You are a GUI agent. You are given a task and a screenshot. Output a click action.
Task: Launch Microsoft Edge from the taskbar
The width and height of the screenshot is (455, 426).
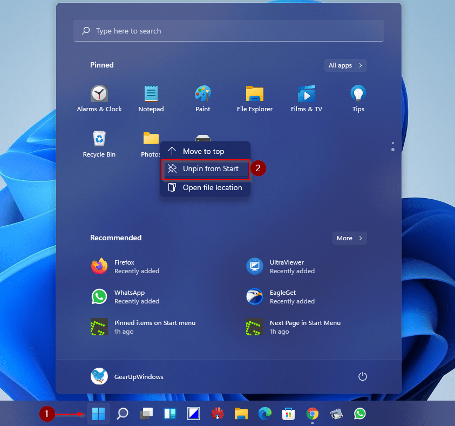265,414
